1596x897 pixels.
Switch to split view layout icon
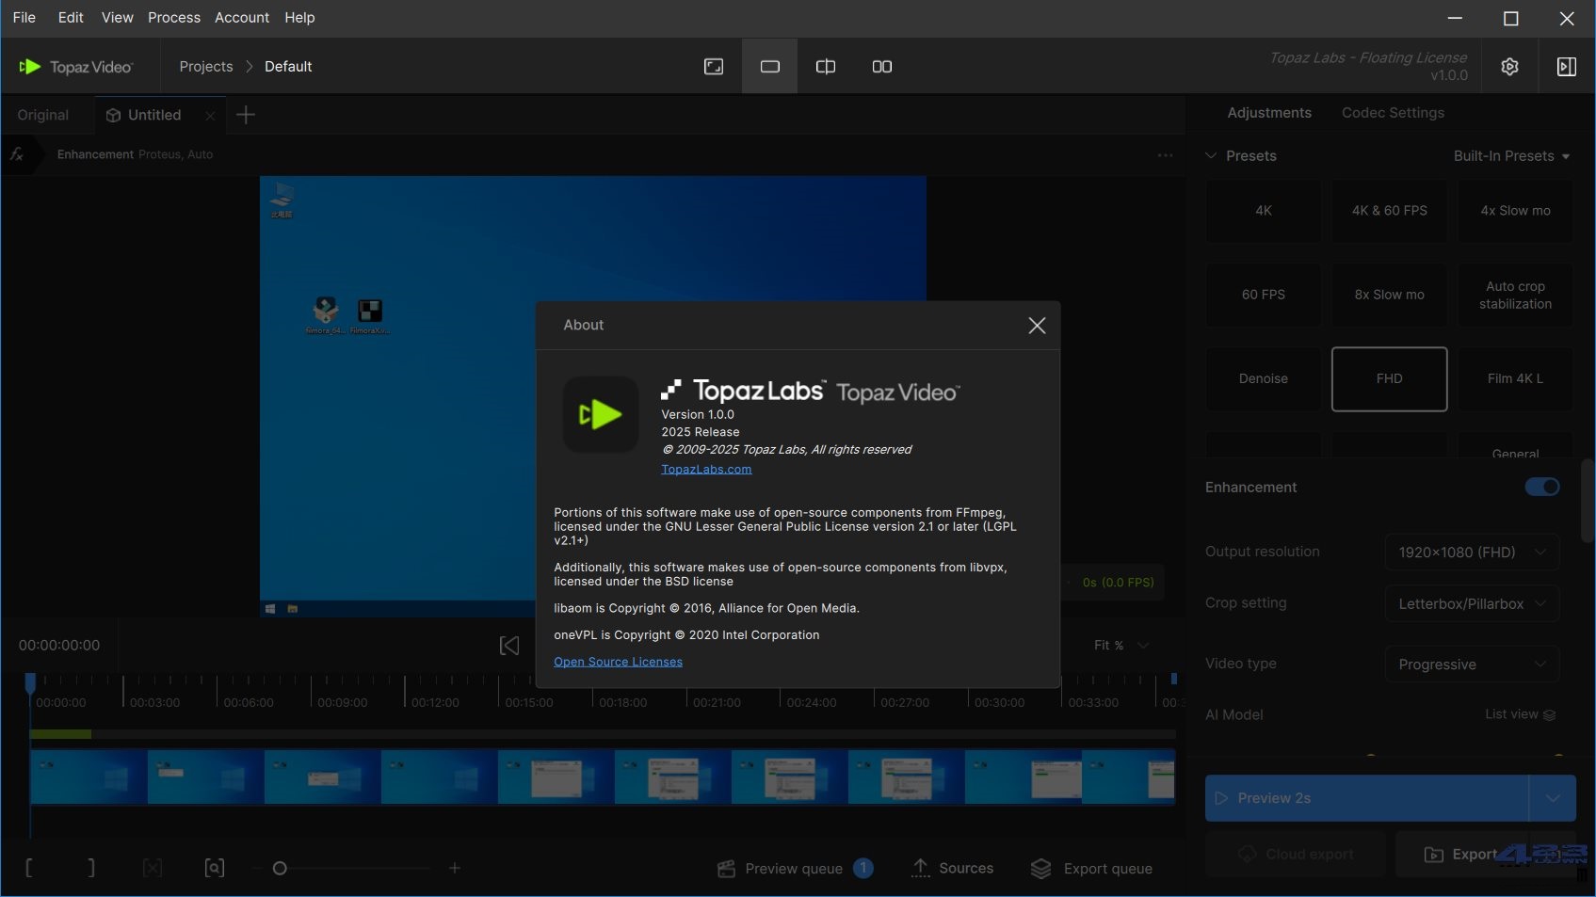click(826, 67)
